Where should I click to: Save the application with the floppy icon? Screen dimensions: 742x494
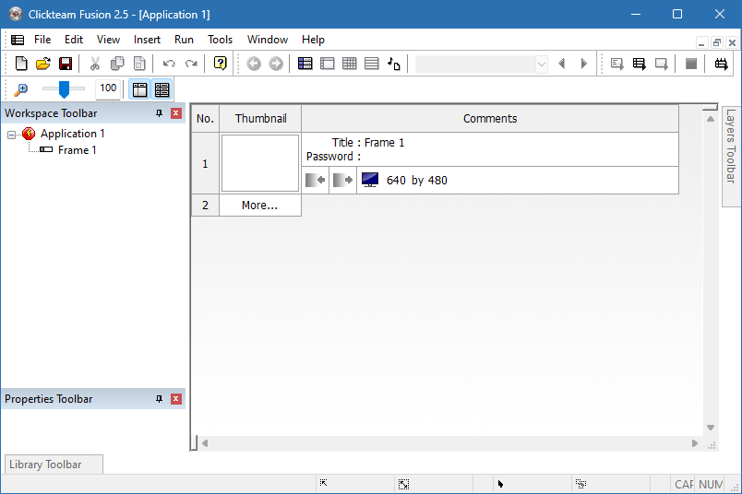[66, 64]
